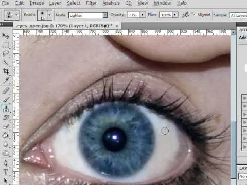Image resolution: width=247 pixels, height=185 pixels.
Task: Open the Brush picker dropdown arrow
Action: 49,15
